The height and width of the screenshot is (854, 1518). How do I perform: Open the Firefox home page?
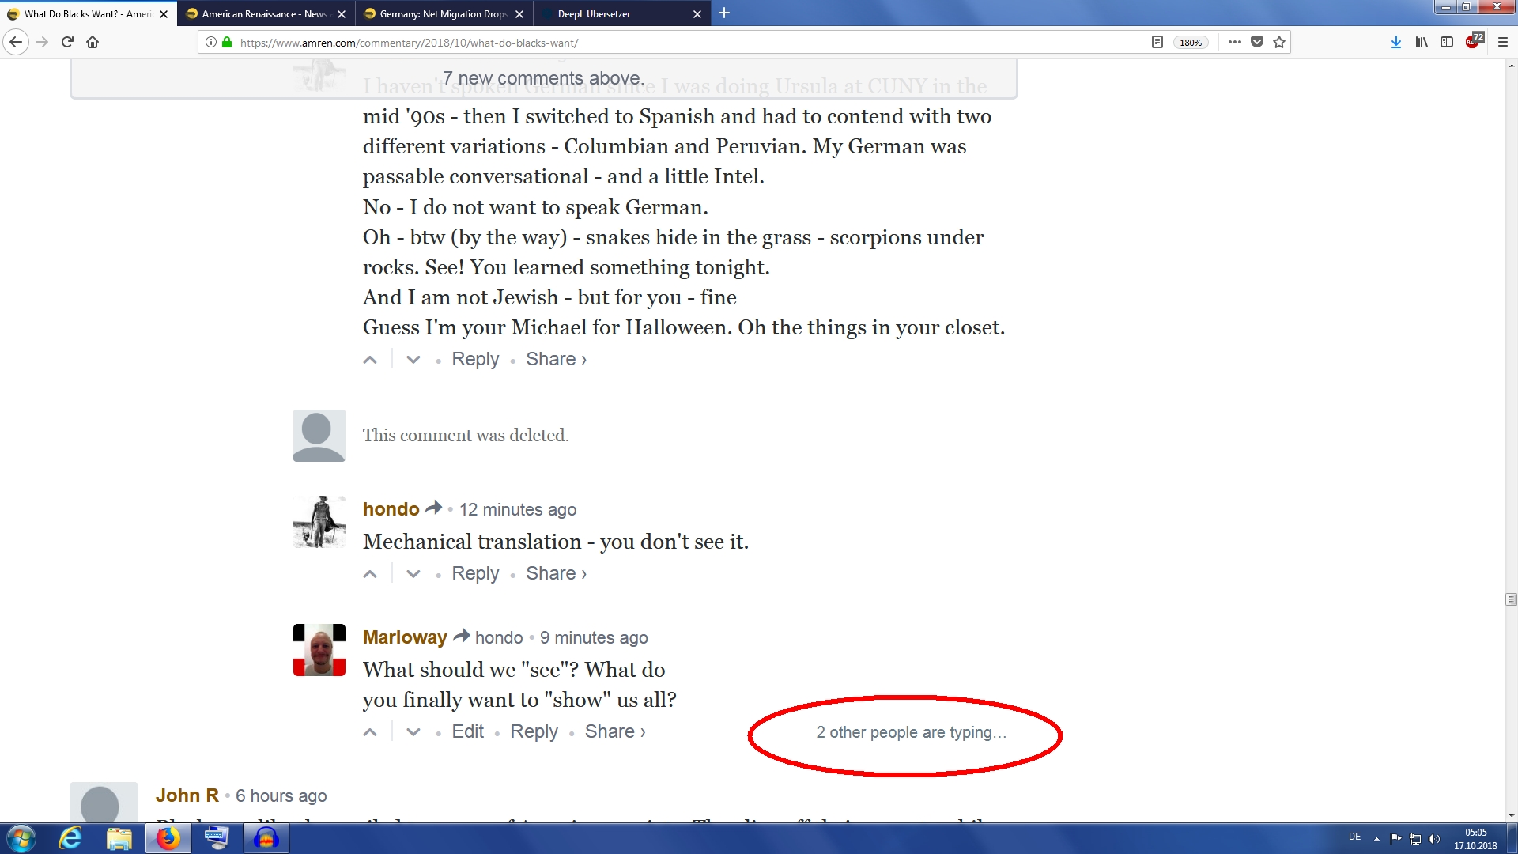point(93,42)
